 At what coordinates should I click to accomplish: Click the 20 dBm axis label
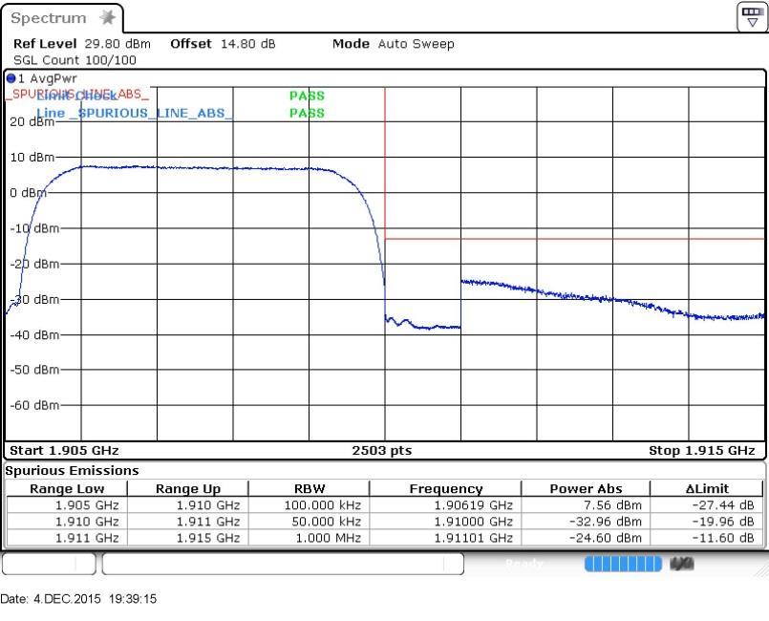pos(32,122)
